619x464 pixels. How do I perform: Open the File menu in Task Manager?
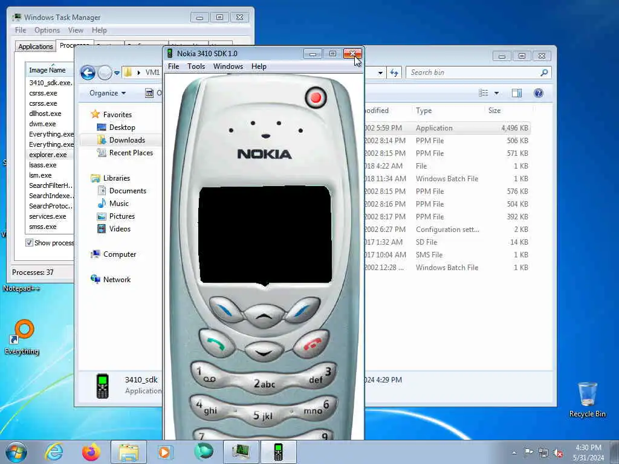point(21,30)
